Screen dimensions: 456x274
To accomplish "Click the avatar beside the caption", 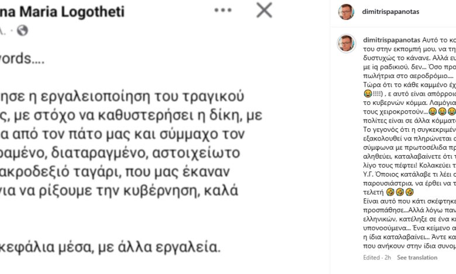I will [346, 43].
